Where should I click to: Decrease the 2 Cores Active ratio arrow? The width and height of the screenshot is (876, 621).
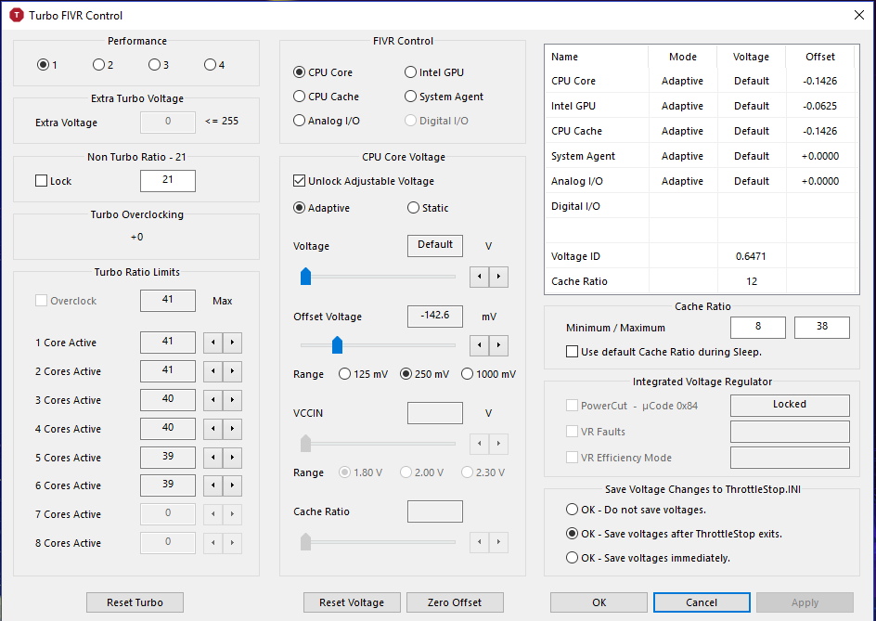(213, 371)
